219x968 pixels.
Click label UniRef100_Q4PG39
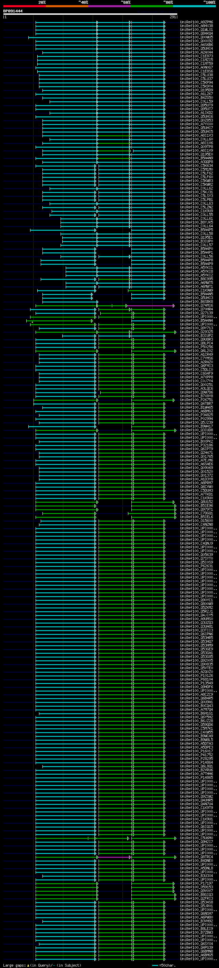[x=196, y=948]
